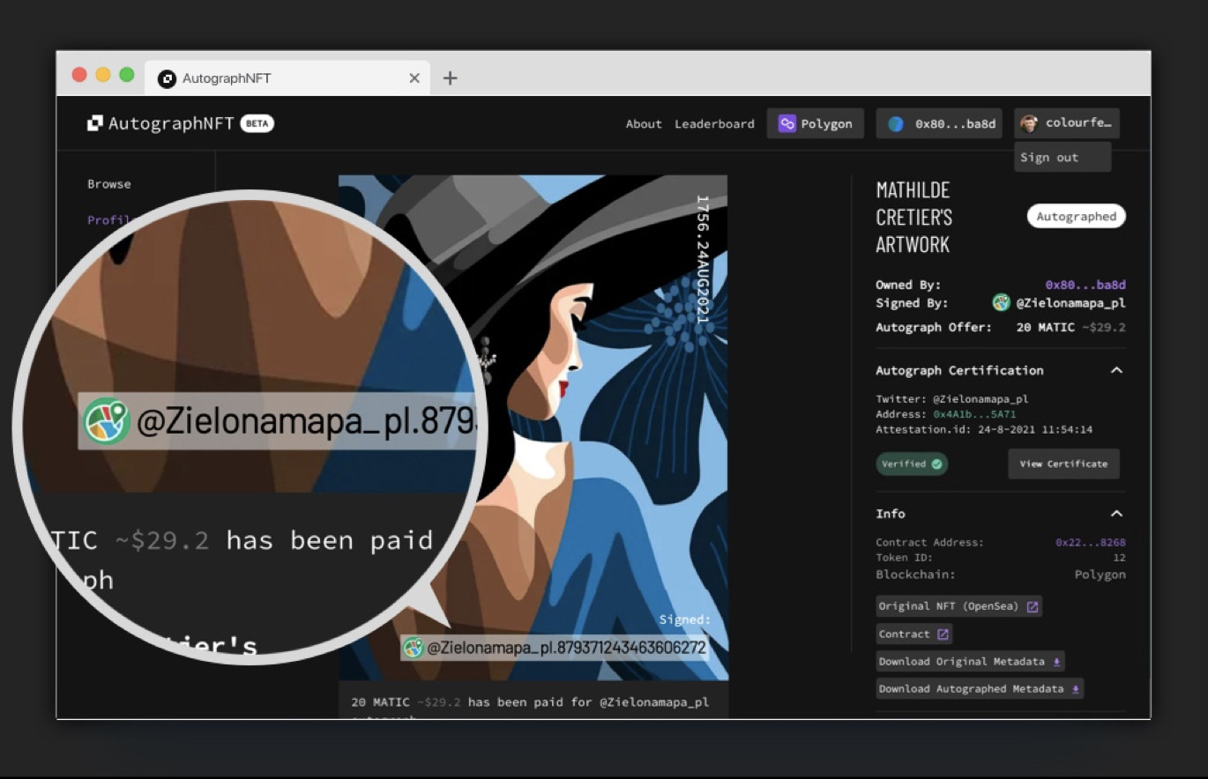Download Original Metadata

[970, 662]
